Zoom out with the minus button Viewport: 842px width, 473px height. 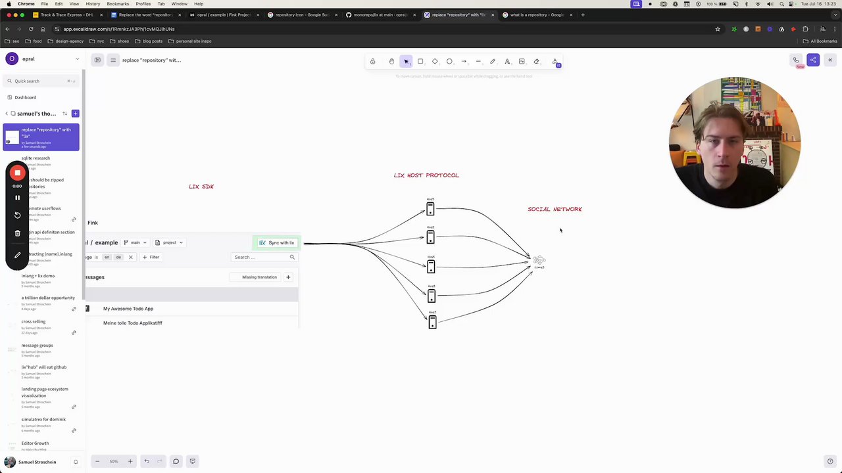pyautogui.click(x=97, y=461)
